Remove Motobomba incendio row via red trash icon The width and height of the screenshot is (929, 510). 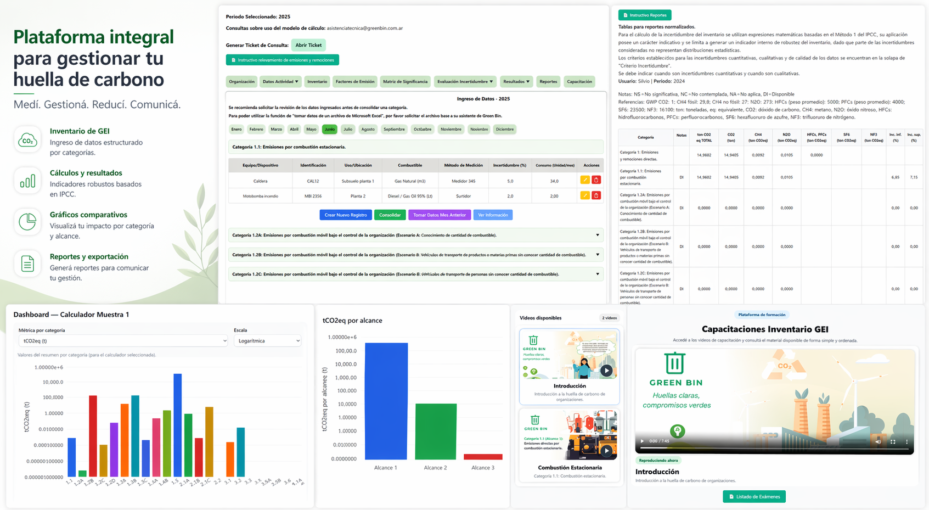tap(596, 195)
